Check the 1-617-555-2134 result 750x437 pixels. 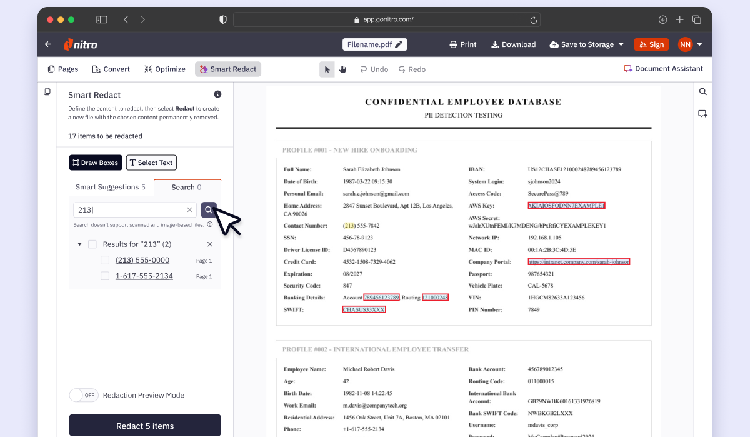pos(105,276)
